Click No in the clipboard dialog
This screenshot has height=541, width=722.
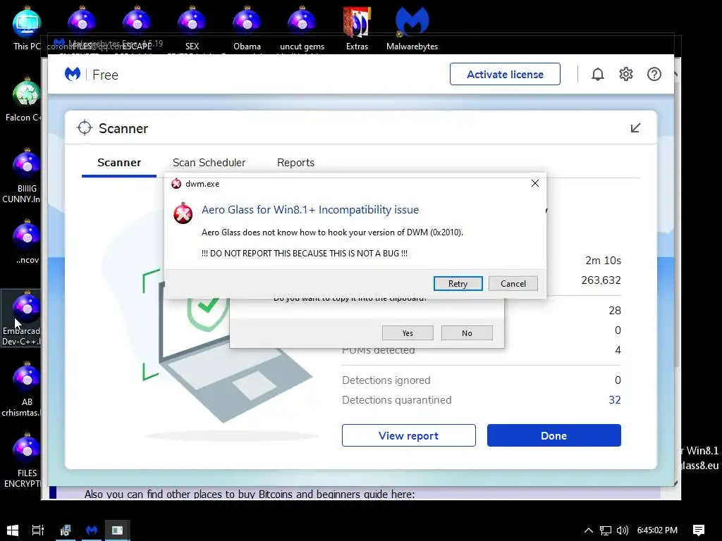(x=467, y=333)
